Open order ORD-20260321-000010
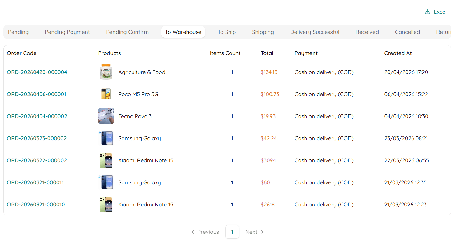This screenshot has width=456, height=240. tap(36, 205)
